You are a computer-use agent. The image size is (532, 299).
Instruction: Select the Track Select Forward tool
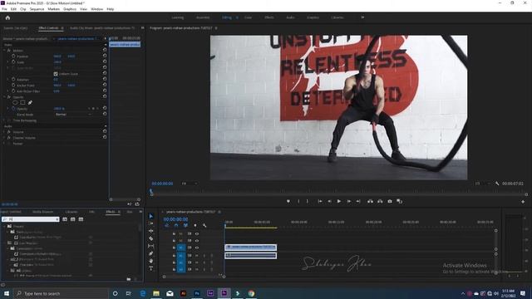[x=151, y=223]
